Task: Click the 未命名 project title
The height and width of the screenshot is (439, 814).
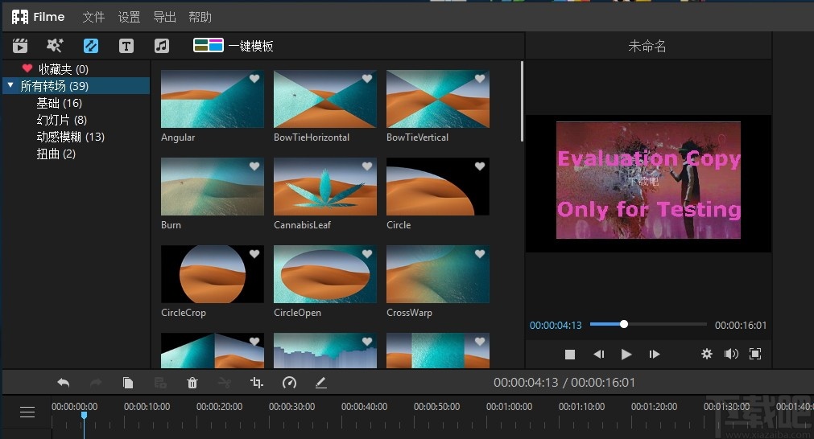Action: click(647, 46)
